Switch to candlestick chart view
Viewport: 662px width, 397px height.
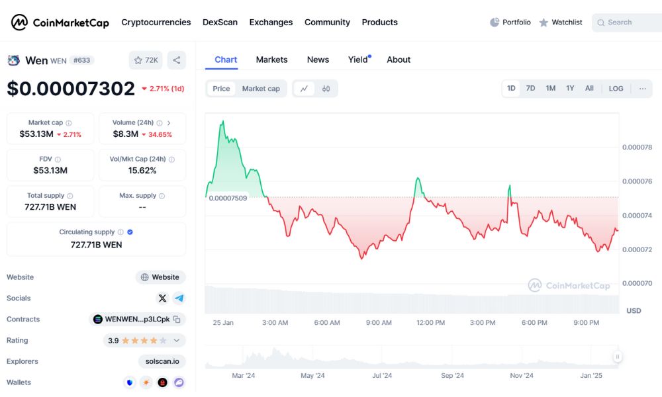coord(326,89)
